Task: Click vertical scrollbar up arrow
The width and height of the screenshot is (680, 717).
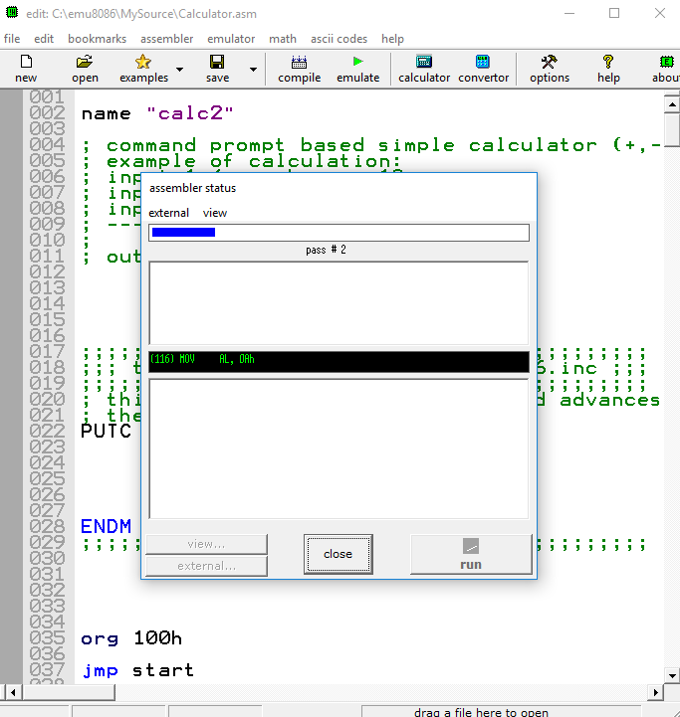Action: point(672,104)
